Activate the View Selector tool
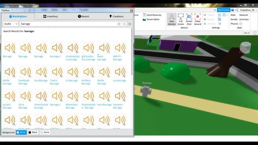Viewport: 258px width, 145px height. click(172, 19)
